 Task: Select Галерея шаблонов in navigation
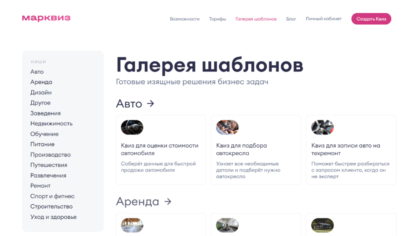256,19
